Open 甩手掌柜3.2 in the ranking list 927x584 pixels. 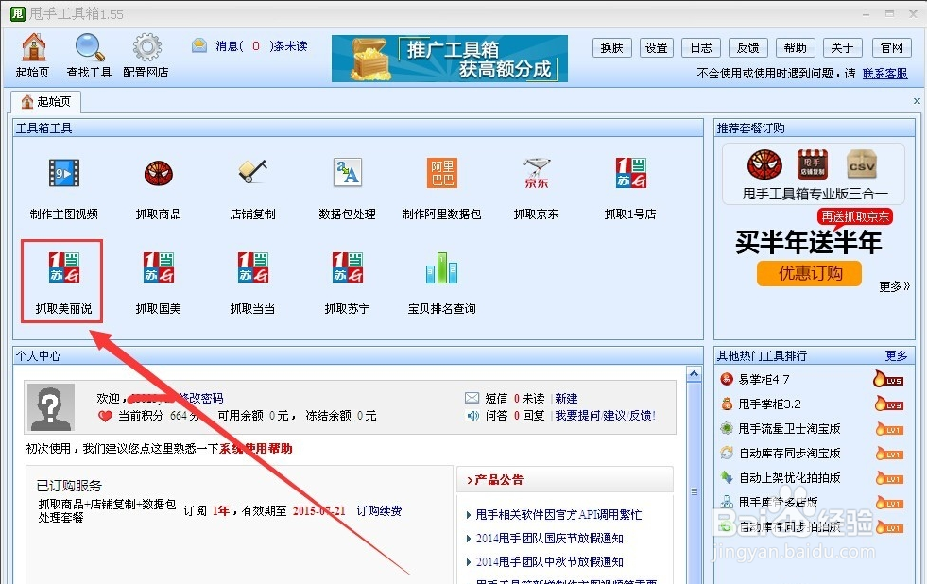pos(770,404)
